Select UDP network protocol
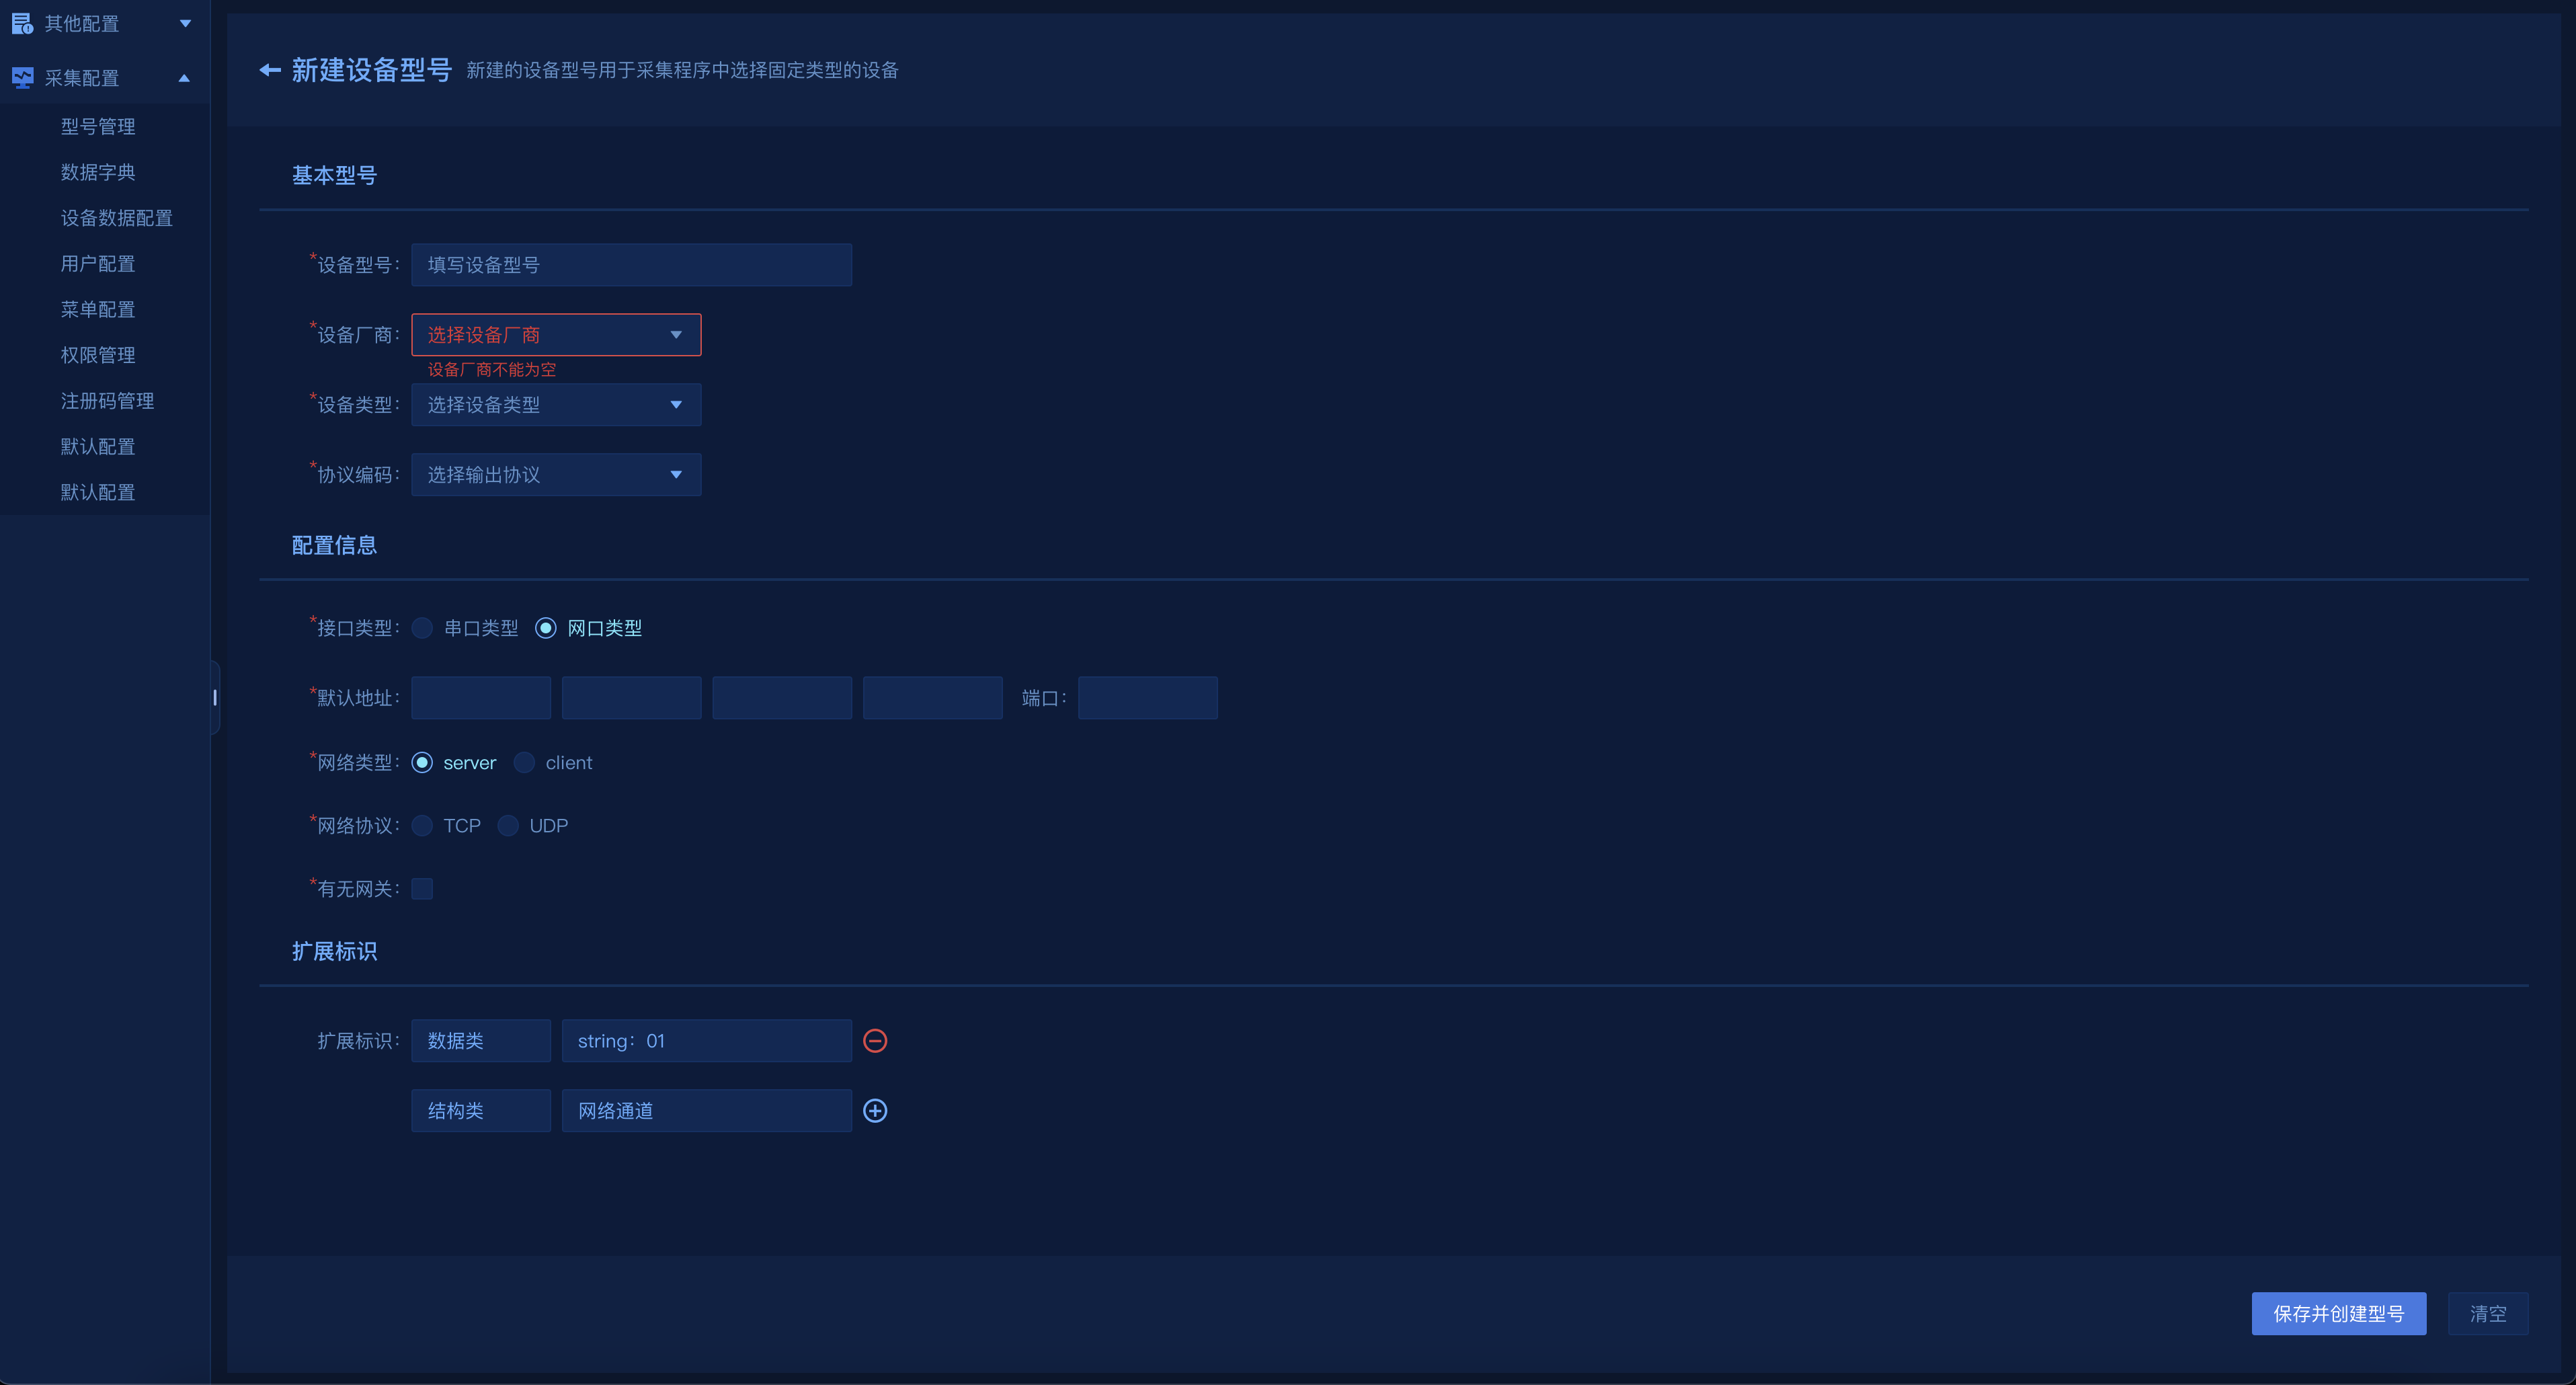Image resolution: width=2576 pixels, height=1385 pixels. click(508, 826)
